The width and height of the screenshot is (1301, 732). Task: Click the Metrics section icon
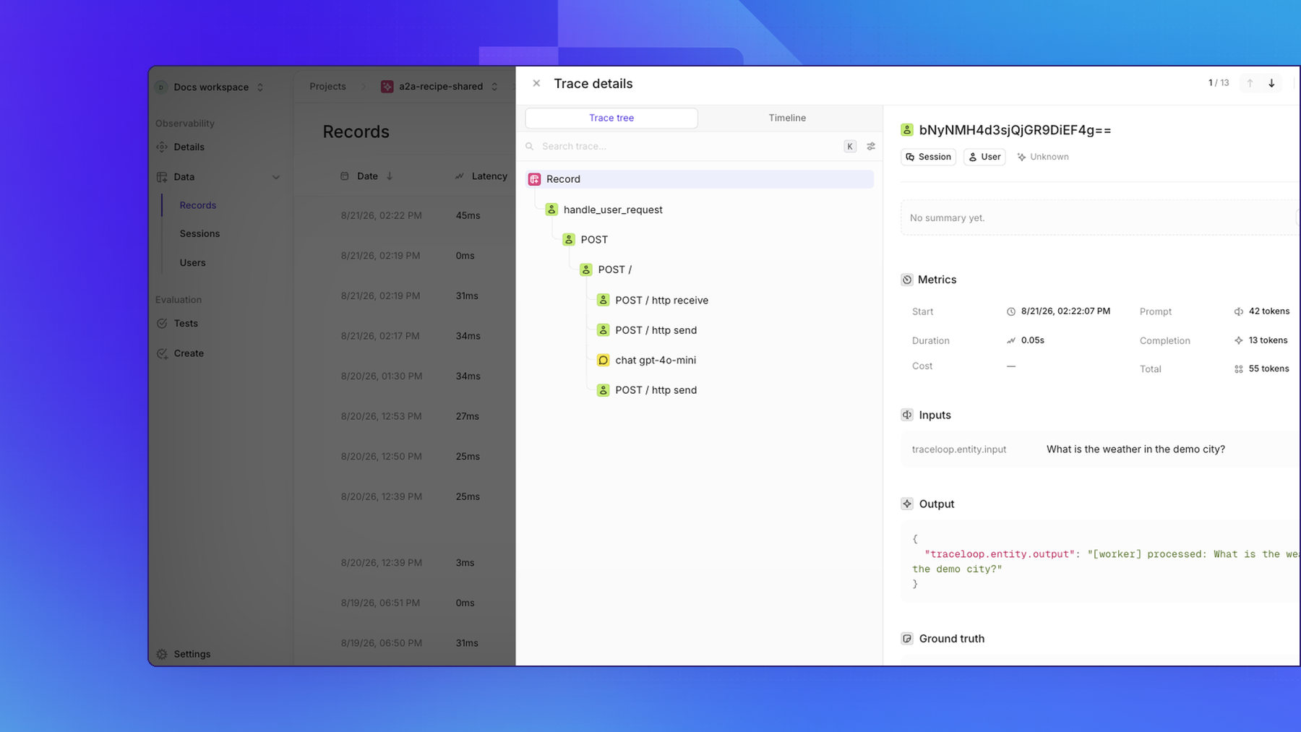click(907, 280)
